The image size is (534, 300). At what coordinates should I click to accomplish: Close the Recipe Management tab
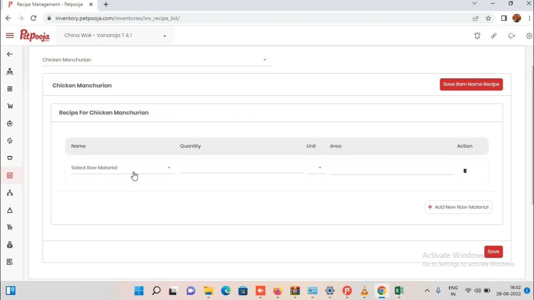point(91,5)
